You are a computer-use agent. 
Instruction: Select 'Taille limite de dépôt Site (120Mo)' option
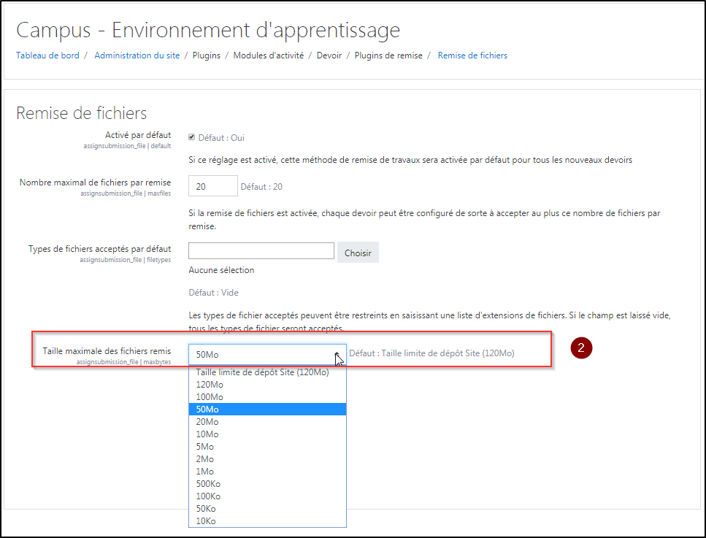coord(263,372)
